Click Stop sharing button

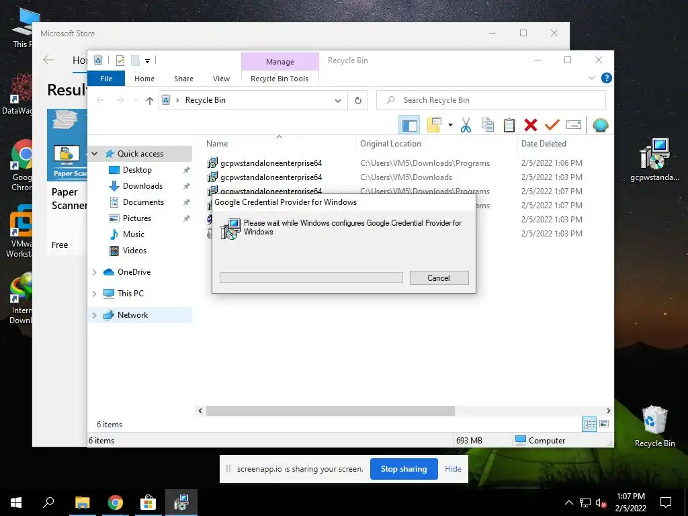[404, 469]
